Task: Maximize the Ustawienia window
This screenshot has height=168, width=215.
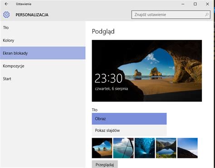Action: click(195, 4)
